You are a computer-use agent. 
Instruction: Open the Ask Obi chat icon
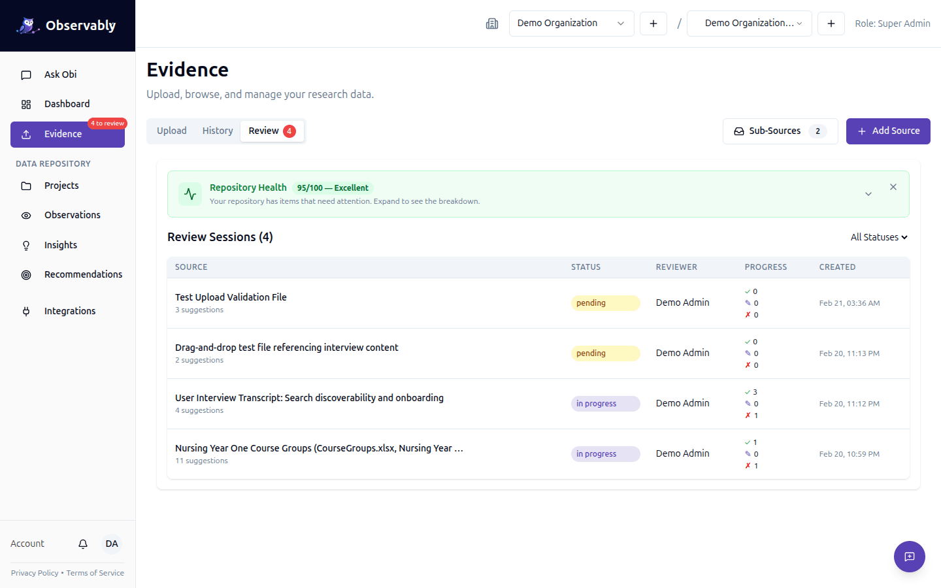point(25,74)
